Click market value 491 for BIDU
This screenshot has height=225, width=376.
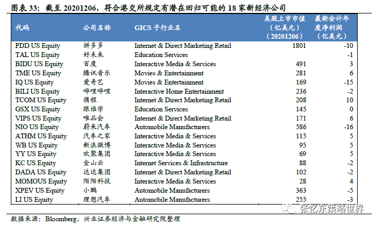coord(301,64)
